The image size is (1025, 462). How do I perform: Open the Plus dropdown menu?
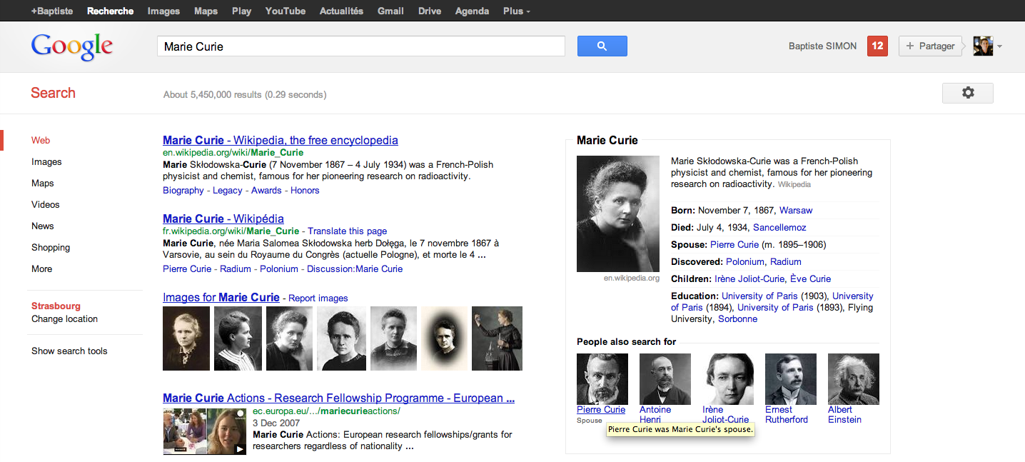516,11
